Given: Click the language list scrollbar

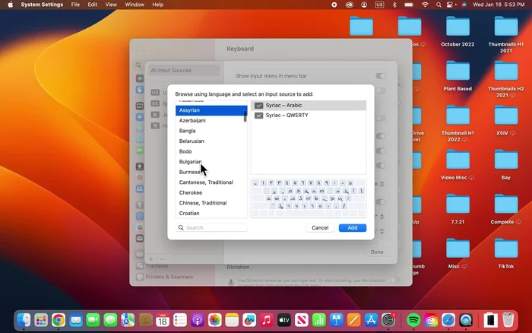Looking at the screenshot, I should click(x=245, y=116).
